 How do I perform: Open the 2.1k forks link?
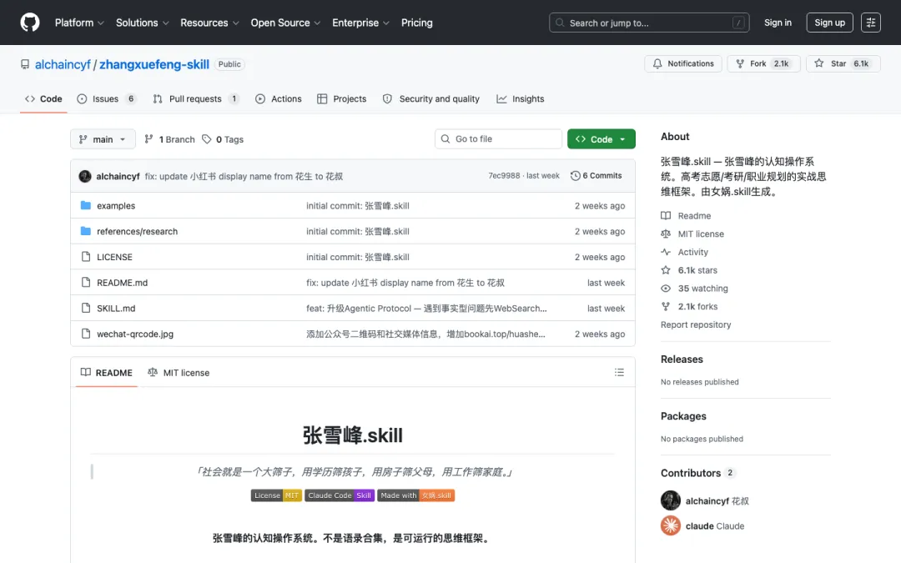pos(689,306)
